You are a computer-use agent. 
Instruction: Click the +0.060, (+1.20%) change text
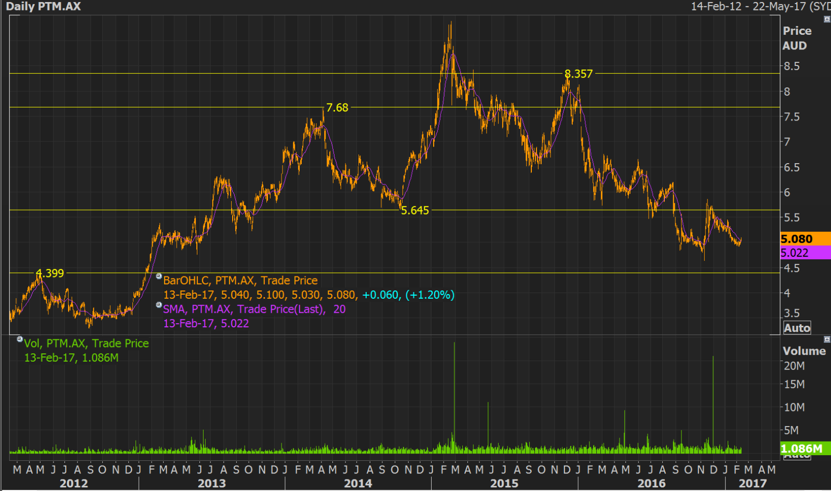coord(408,295)
